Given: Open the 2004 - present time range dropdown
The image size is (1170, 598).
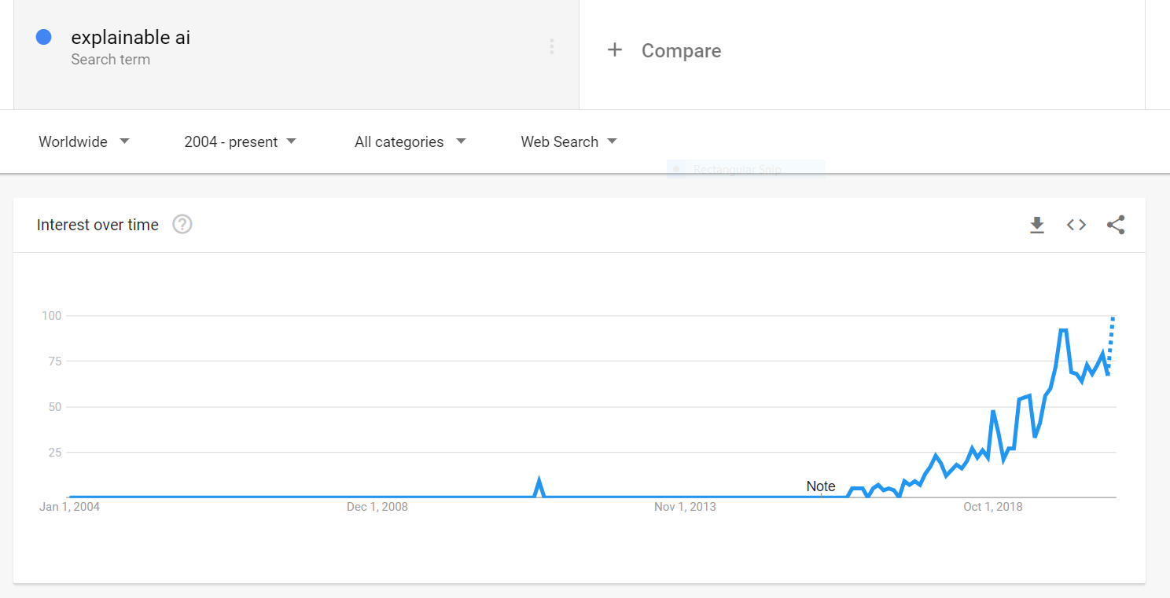Looking at the screenshot, I should click(240, 141).
